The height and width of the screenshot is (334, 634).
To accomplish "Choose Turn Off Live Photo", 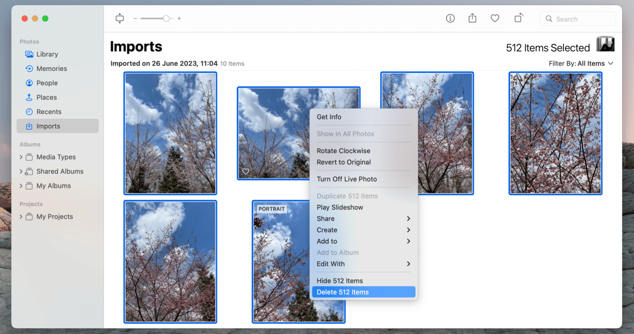I will (347, 179).
